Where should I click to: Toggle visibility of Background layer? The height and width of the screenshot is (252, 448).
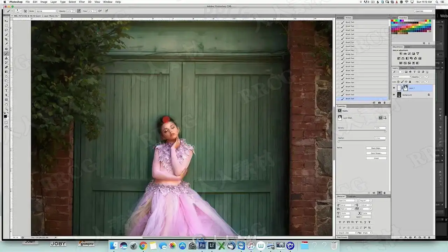(x=394, y=94)
